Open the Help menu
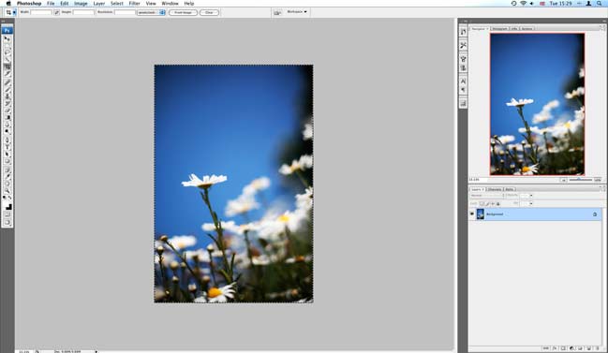 point(189,4)
